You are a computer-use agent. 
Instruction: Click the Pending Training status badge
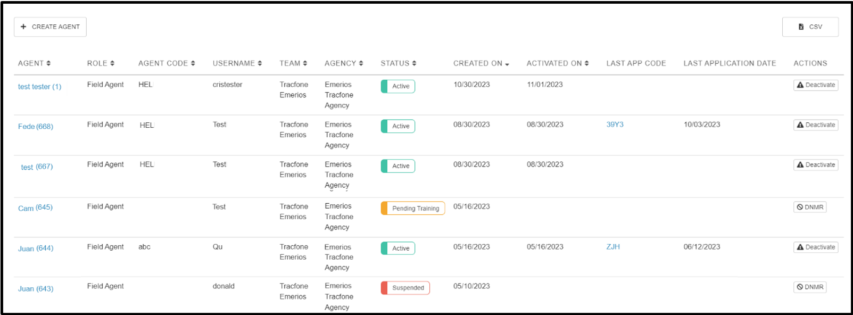[413, 209]
